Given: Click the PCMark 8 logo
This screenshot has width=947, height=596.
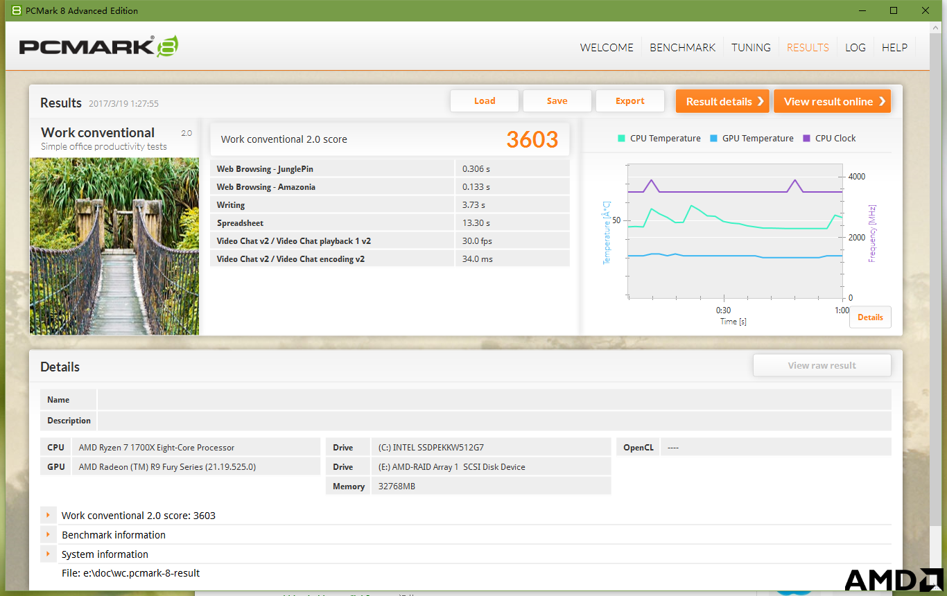Looking at the screenshot, I should point(98,47).
